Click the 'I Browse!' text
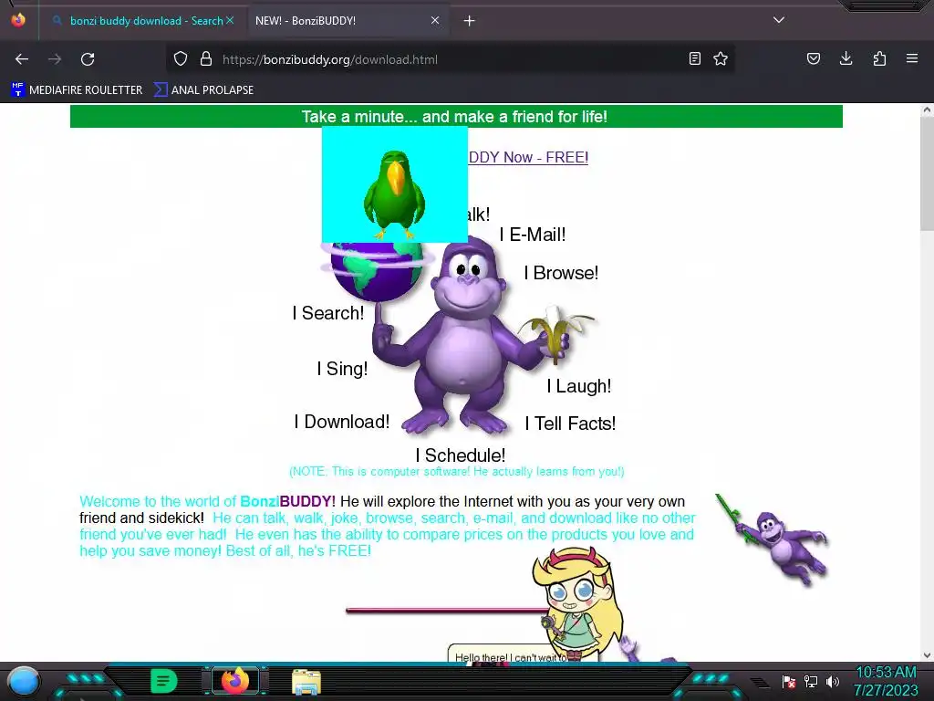The height and width of the screenshot is (701, 934). [561, 273]
